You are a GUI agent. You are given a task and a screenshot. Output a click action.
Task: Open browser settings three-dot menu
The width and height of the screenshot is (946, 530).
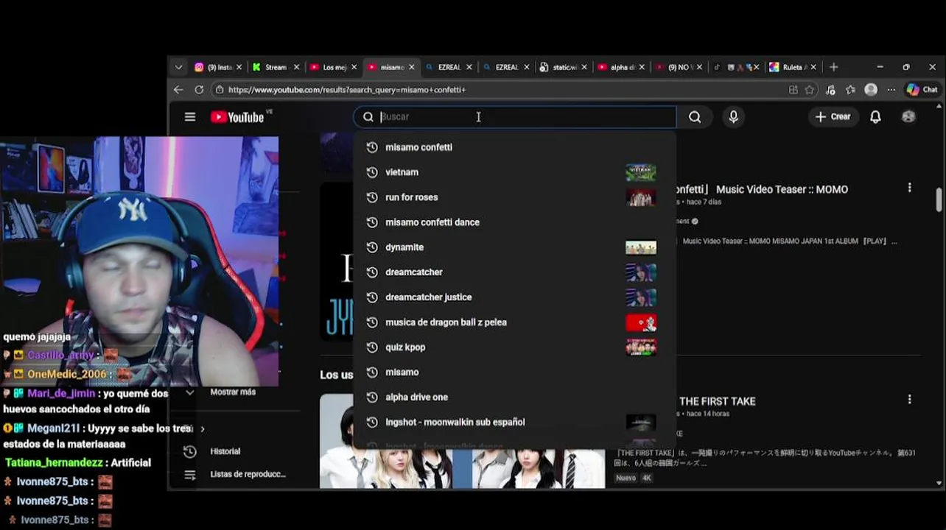click(891, 90)
